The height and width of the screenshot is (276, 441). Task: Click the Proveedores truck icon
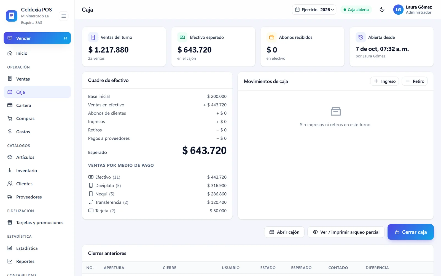[x=10, y=197]
